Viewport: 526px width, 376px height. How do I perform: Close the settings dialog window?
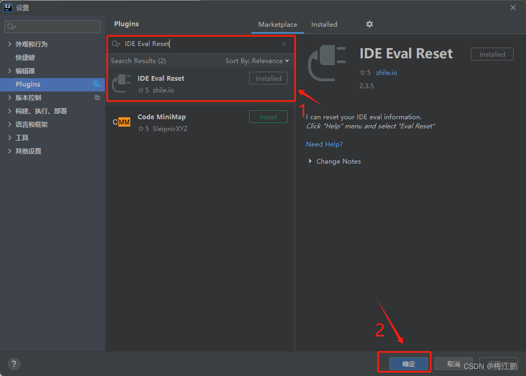click(x=513, y=7)
